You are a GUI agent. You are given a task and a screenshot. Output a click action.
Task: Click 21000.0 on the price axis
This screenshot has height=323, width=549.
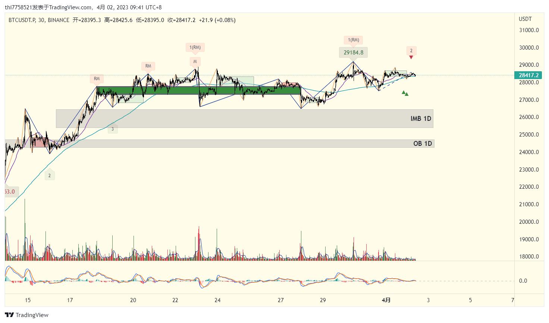tap(529, 204)
